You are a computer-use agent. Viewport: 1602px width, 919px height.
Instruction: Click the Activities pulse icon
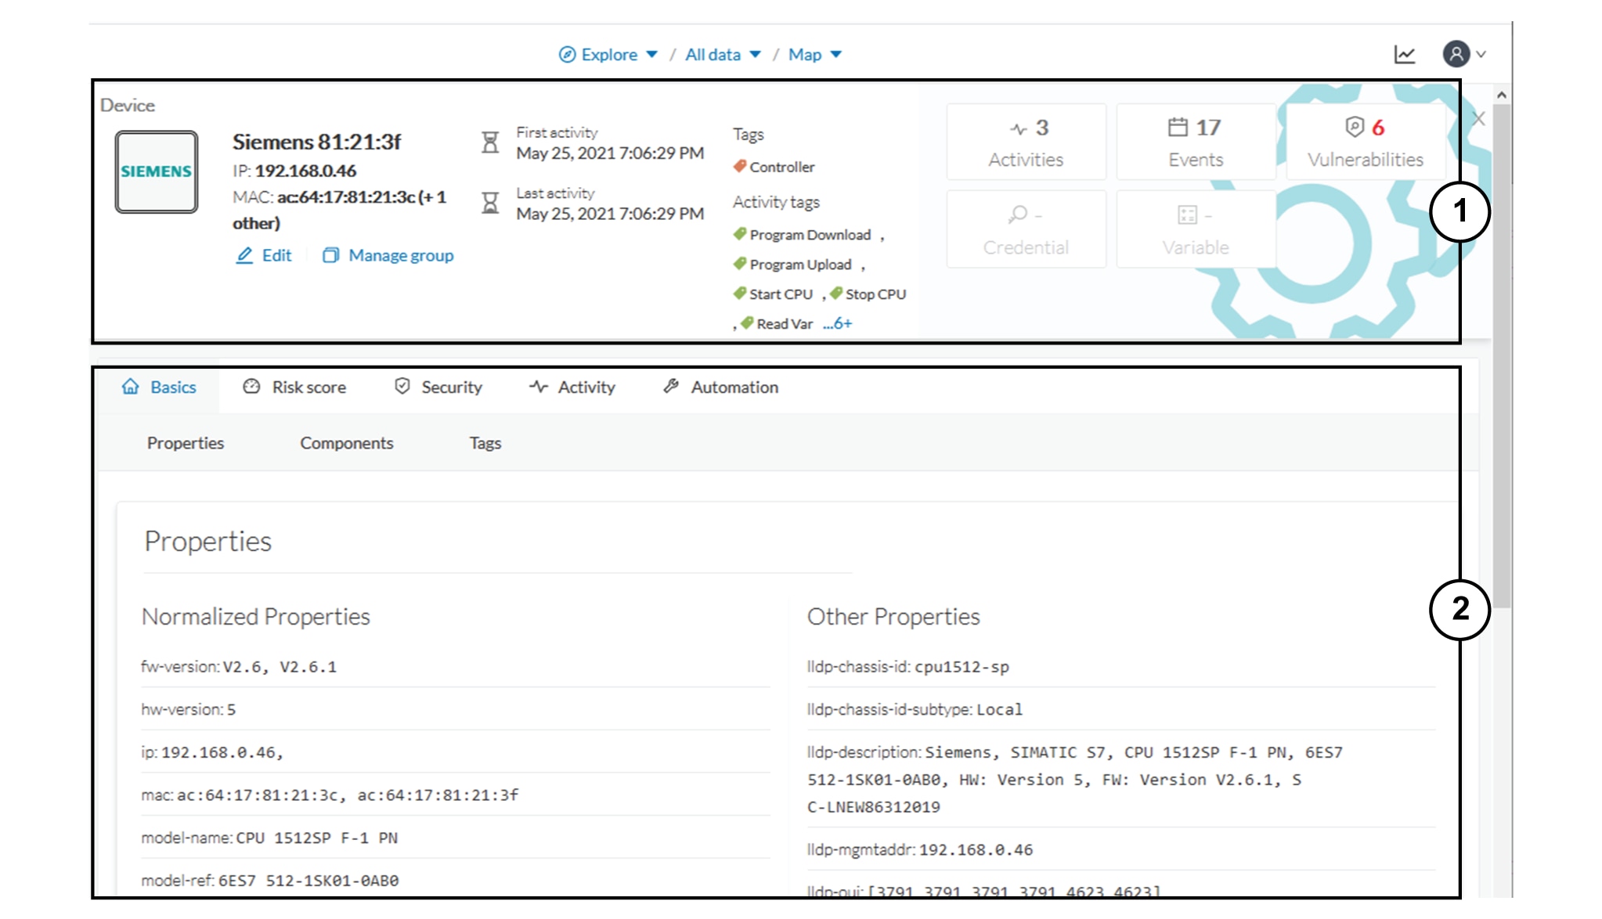(1018, 128)
